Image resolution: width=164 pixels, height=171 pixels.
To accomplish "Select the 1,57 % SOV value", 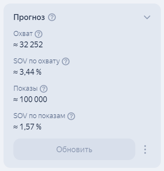I will [x=30, y=127].
